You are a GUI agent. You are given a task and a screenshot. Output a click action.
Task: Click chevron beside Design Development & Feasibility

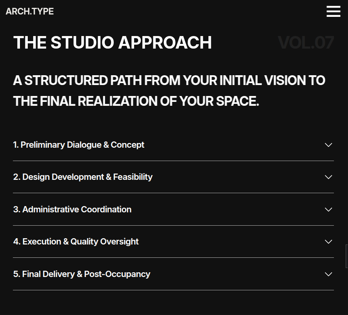(x=328, y=177)
